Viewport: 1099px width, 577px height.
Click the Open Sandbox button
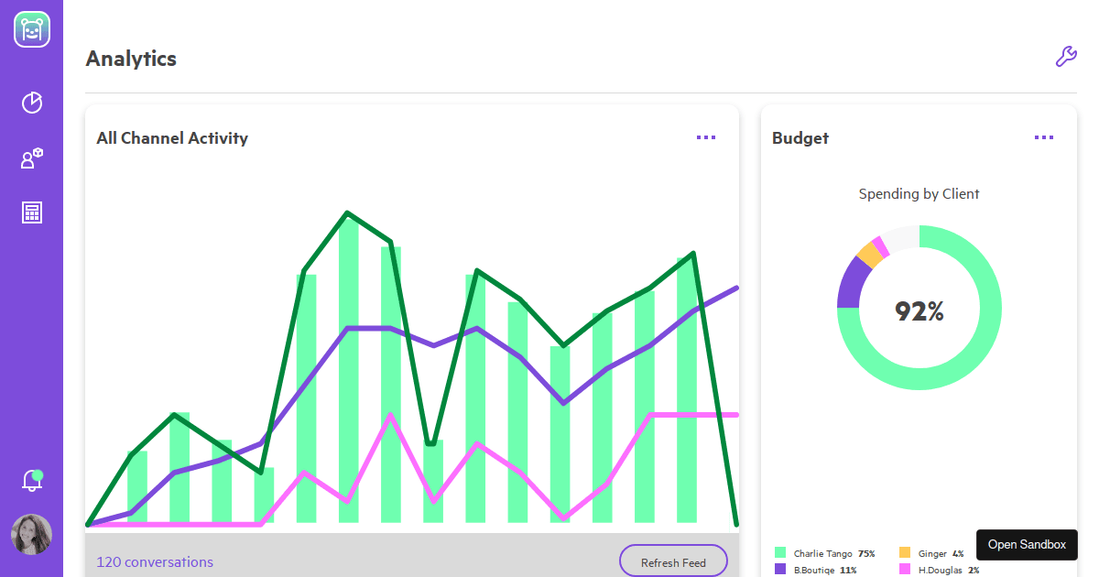tap(1027, 544)
